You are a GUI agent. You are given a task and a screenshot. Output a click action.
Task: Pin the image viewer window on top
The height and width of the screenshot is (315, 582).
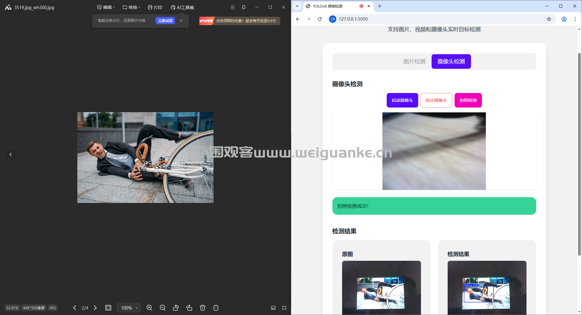click(x=244, y=7)
